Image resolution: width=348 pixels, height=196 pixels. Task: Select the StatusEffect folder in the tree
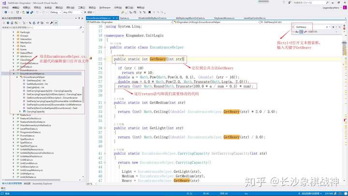(x=26, y=53)
